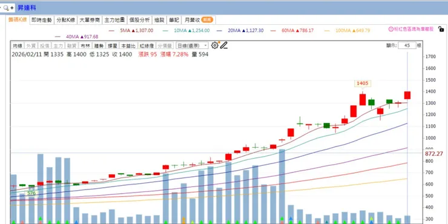
Task: Toggle the 分價量 indicator button
Action: click(x=165, y=45)
